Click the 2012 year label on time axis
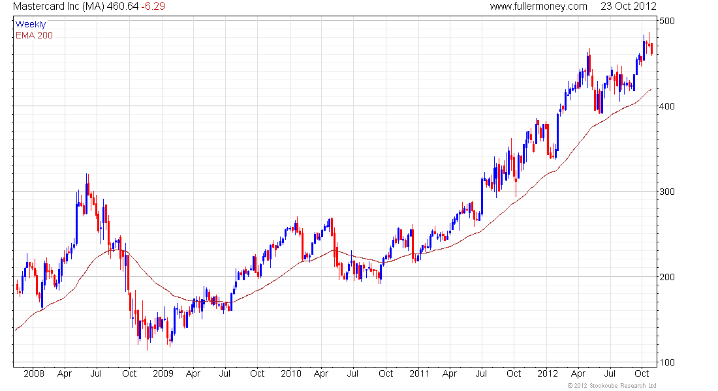The height and width of the screenshot is (391, 718). (x=548, y=373)
